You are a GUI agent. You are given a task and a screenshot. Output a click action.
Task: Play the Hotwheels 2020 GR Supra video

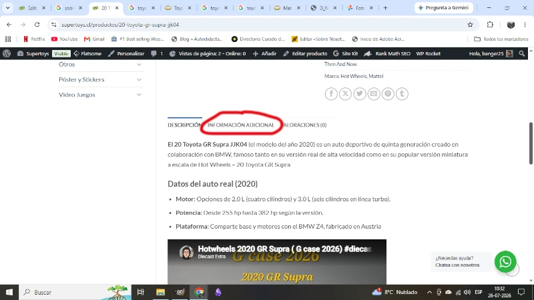(277, 262)
